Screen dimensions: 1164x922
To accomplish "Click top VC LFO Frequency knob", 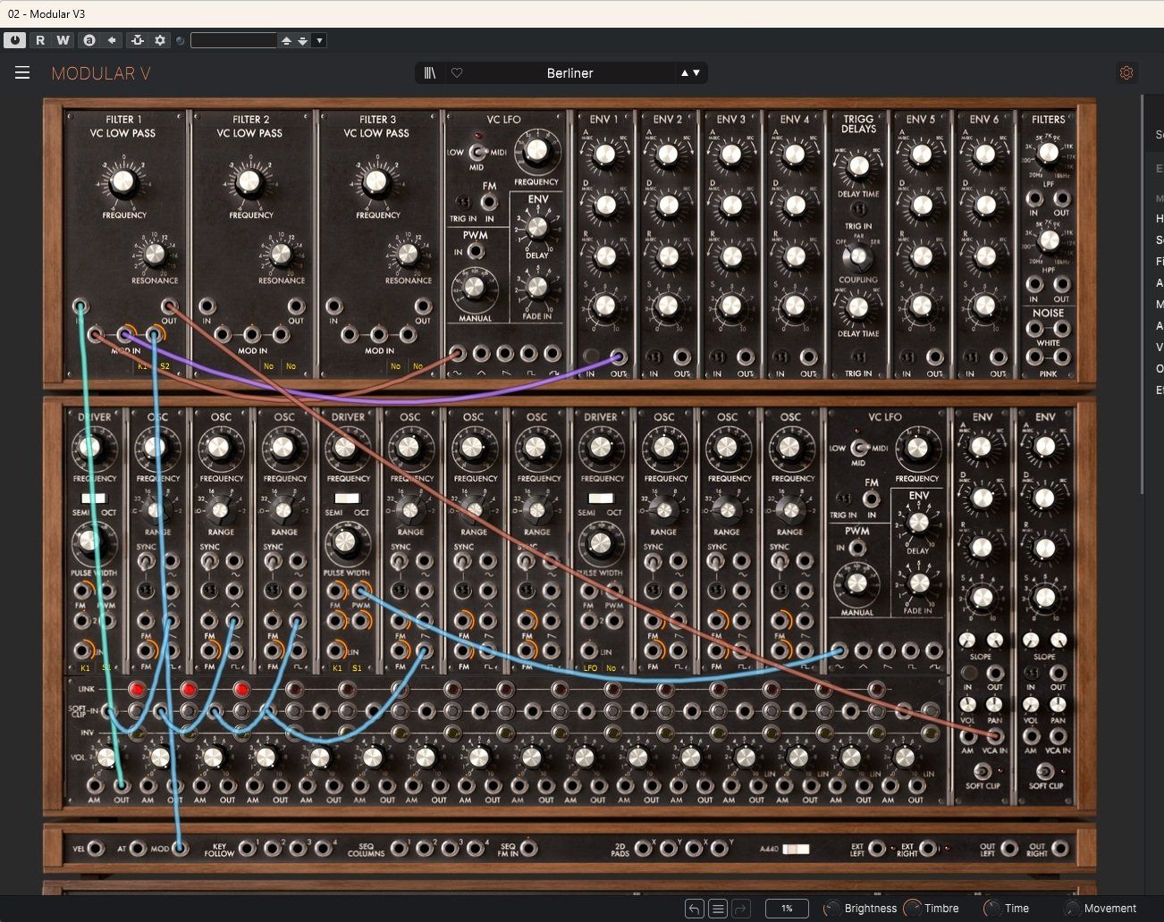I will pyautogui.click(x=536, y=151).
